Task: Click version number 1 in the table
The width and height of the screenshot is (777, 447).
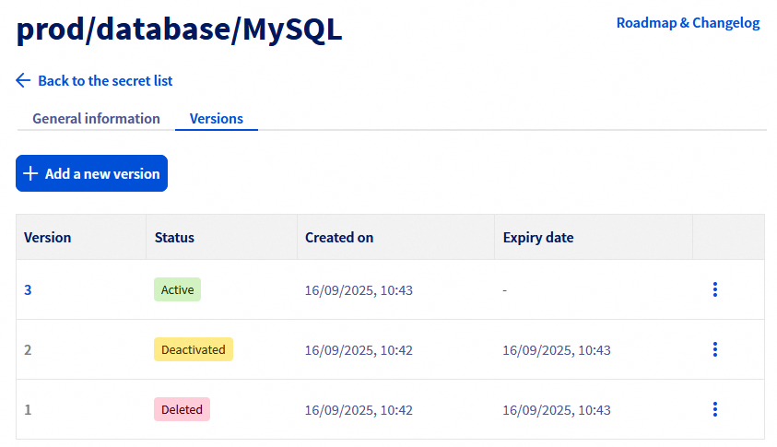Action: click(x=28, y=409)
